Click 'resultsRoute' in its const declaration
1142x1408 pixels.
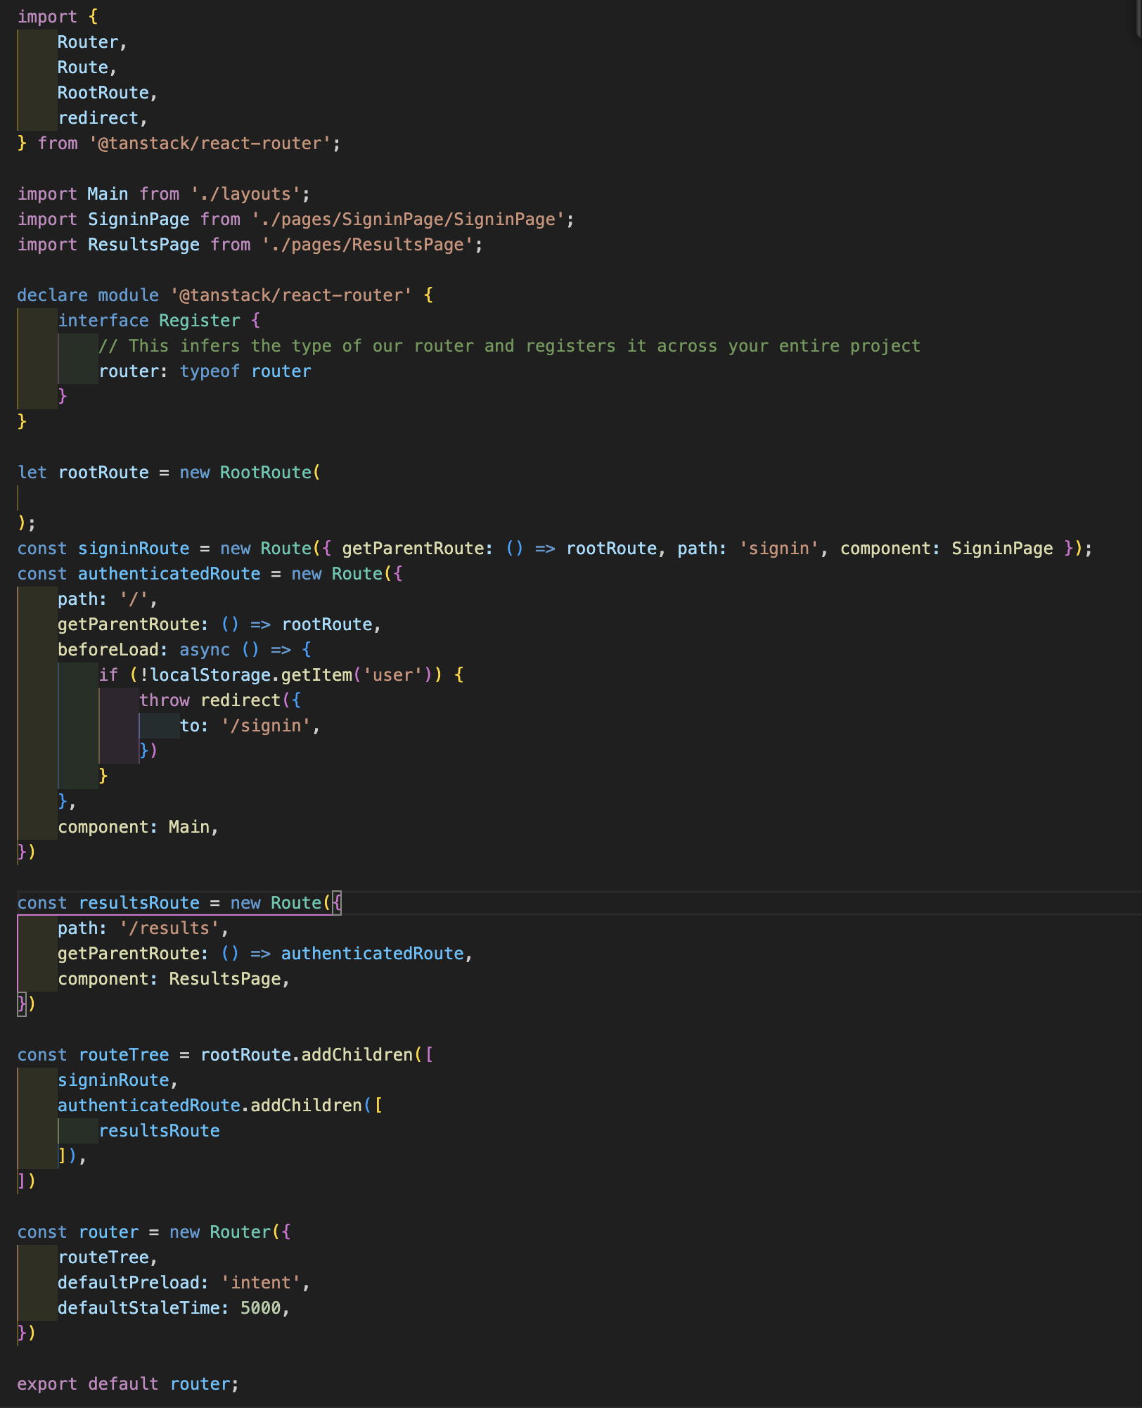[139, 903]
